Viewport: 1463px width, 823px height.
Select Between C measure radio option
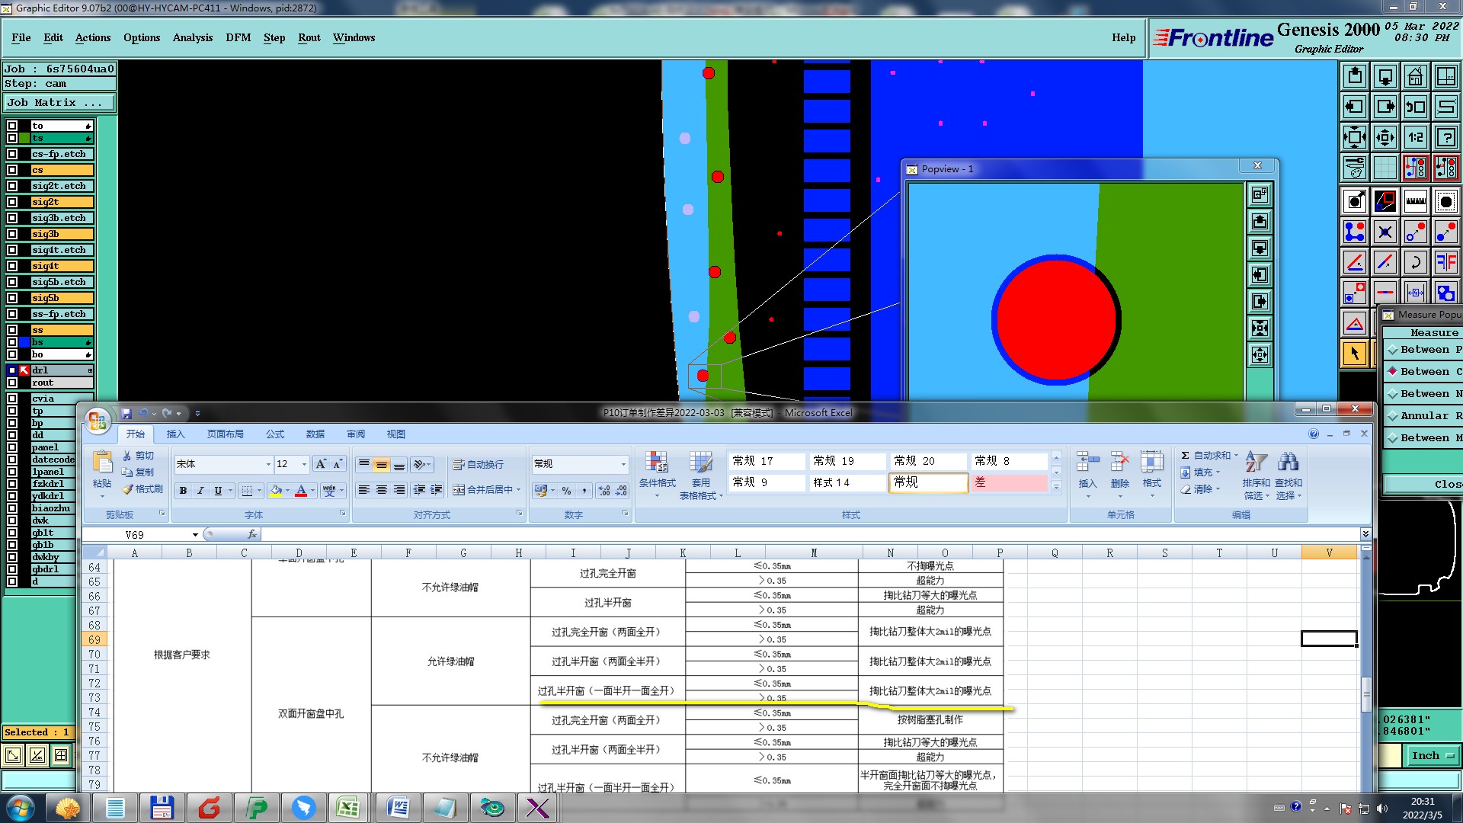point(1393,371)
